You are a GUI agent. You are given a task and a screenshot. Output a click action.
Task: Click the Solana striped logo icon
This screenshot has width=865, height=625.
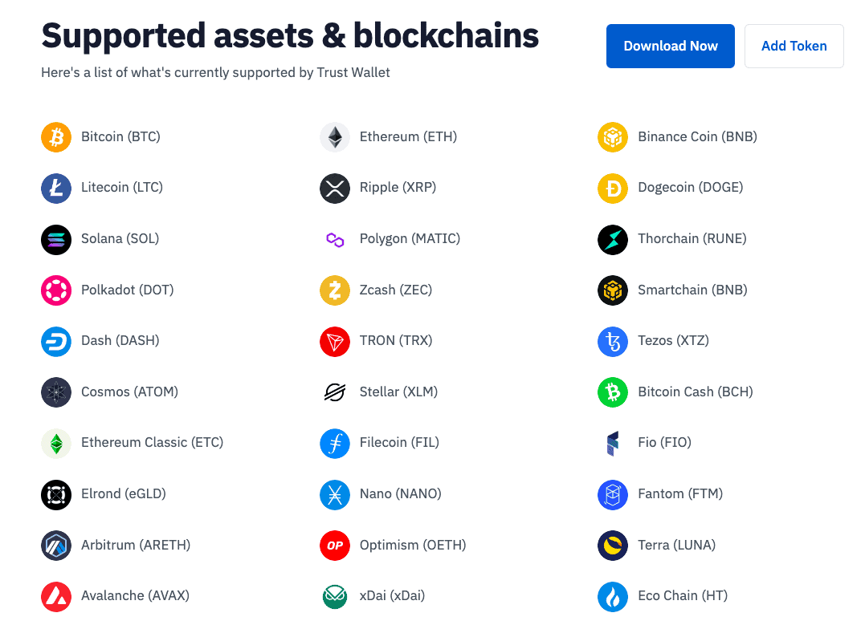point(56,240)
